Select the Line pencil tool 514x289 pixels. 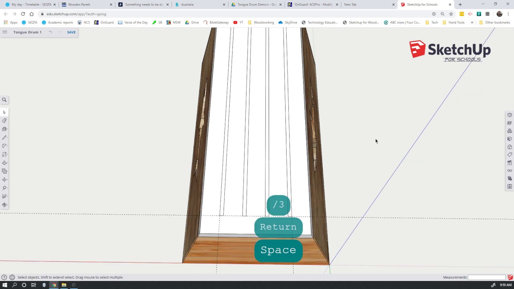tap(4, 138)
